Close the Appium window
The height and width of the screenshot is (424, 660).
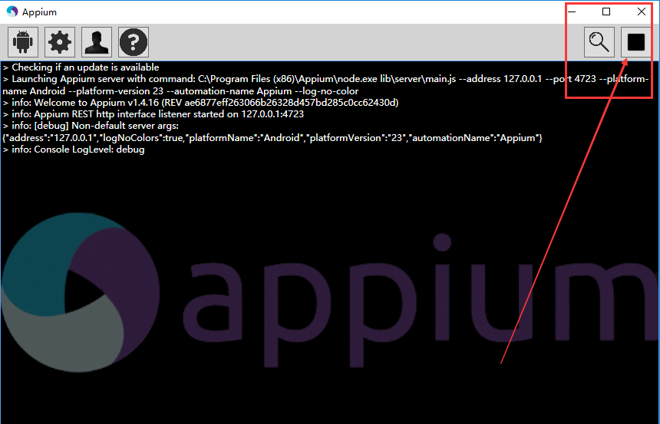click(x=642, y=12)
